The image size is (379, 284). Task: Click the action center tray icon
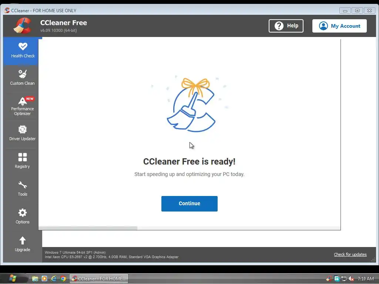336,279
